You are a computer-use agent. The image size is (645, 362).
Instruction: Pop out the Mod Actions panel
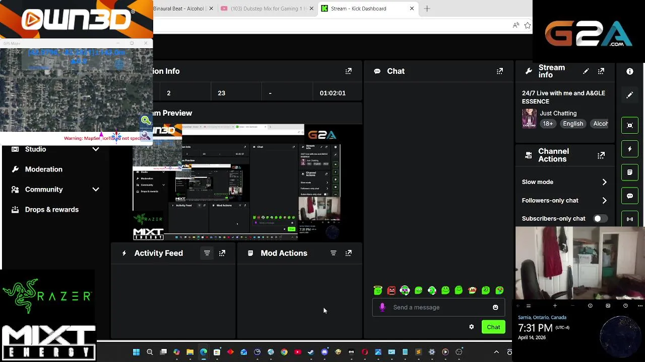click(x=349, y=253)
